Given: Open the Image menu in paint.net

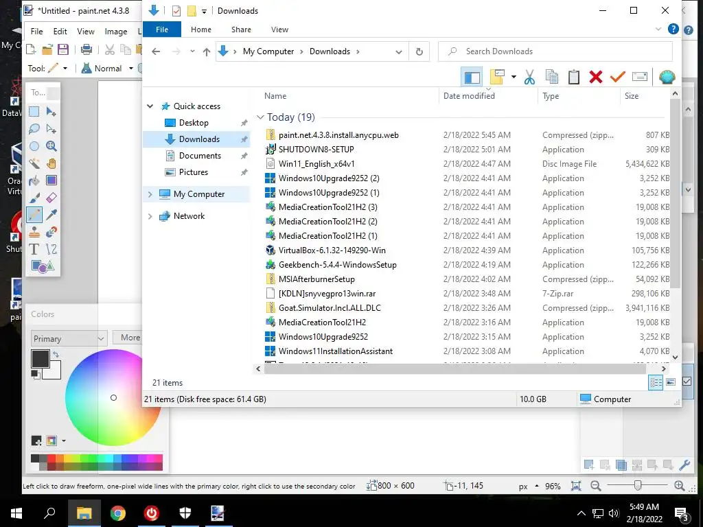Looking at the screenshot, I should click(115, 32).
